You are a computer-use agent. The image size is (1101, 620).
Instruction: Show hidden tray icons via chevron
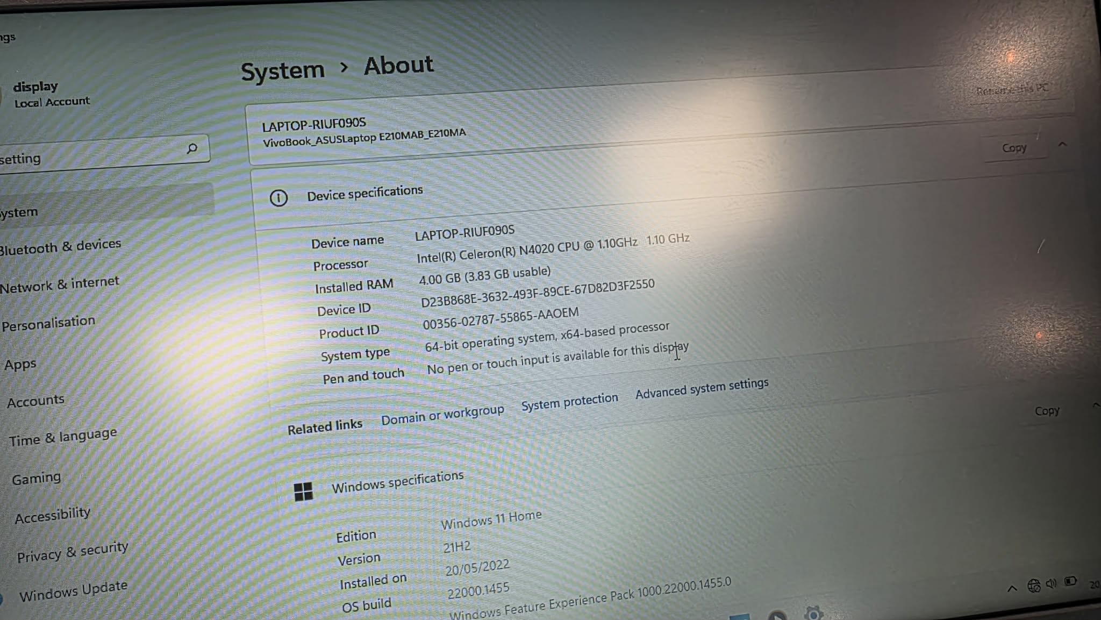[1012, 588]
